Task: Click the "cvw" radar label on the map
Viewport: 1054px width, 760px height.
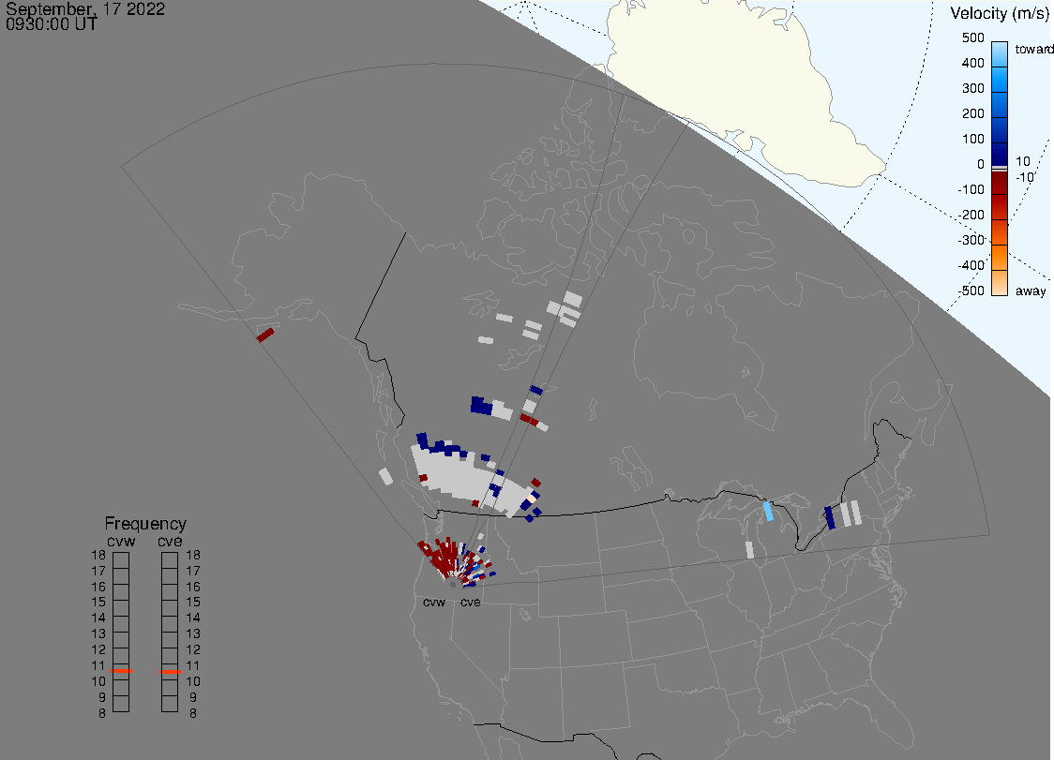Action: click(x=434, y=602)
